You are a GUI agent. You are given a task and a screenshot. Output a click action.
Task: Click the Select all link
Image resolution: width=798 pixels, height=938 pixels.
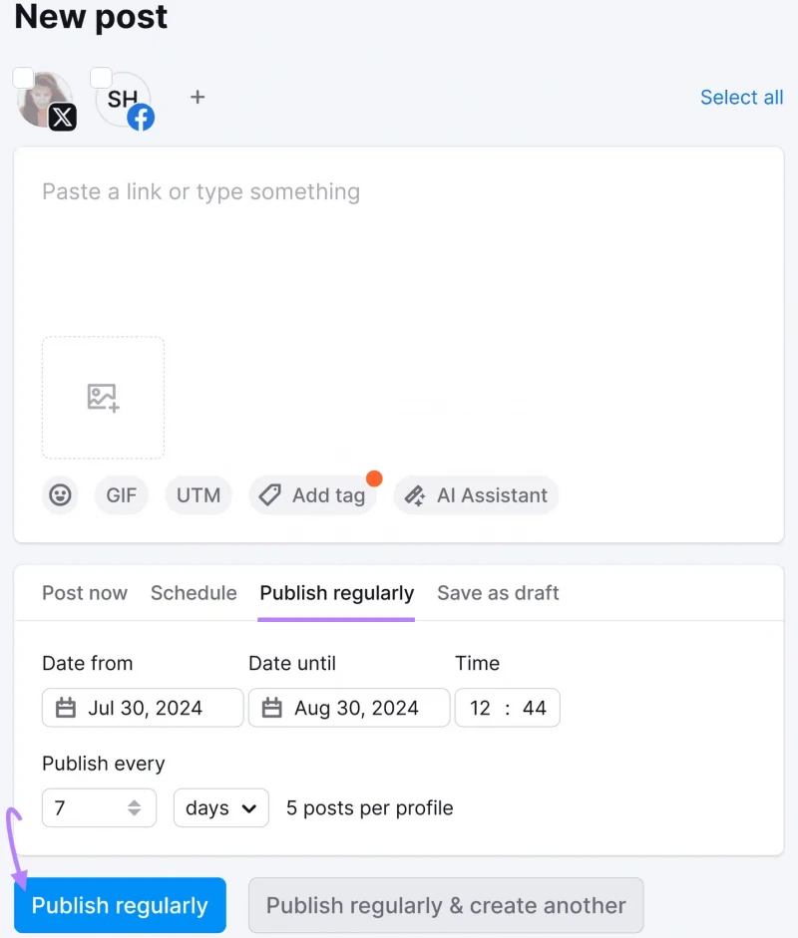point(742,97)
